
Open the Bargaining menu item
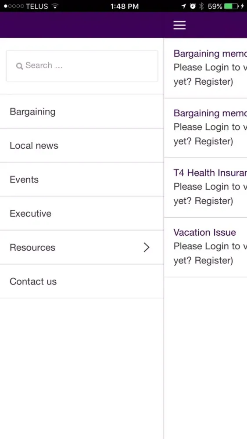pos(82,112)
